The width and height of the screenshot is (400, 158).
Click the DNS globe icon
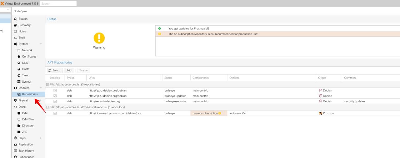click(19, 63)
